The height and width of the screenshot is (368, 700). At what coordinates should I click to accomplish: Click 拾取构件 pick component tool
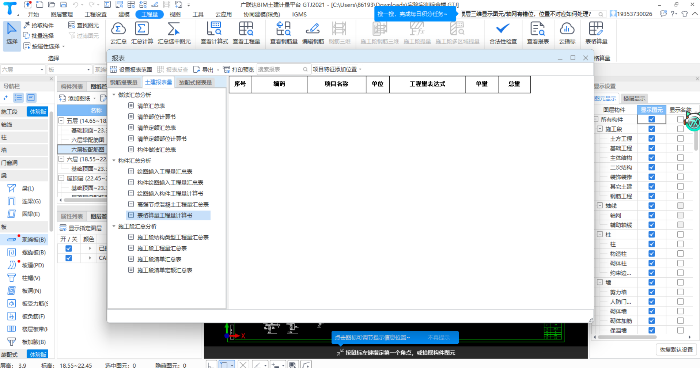(x=39, y=25)
